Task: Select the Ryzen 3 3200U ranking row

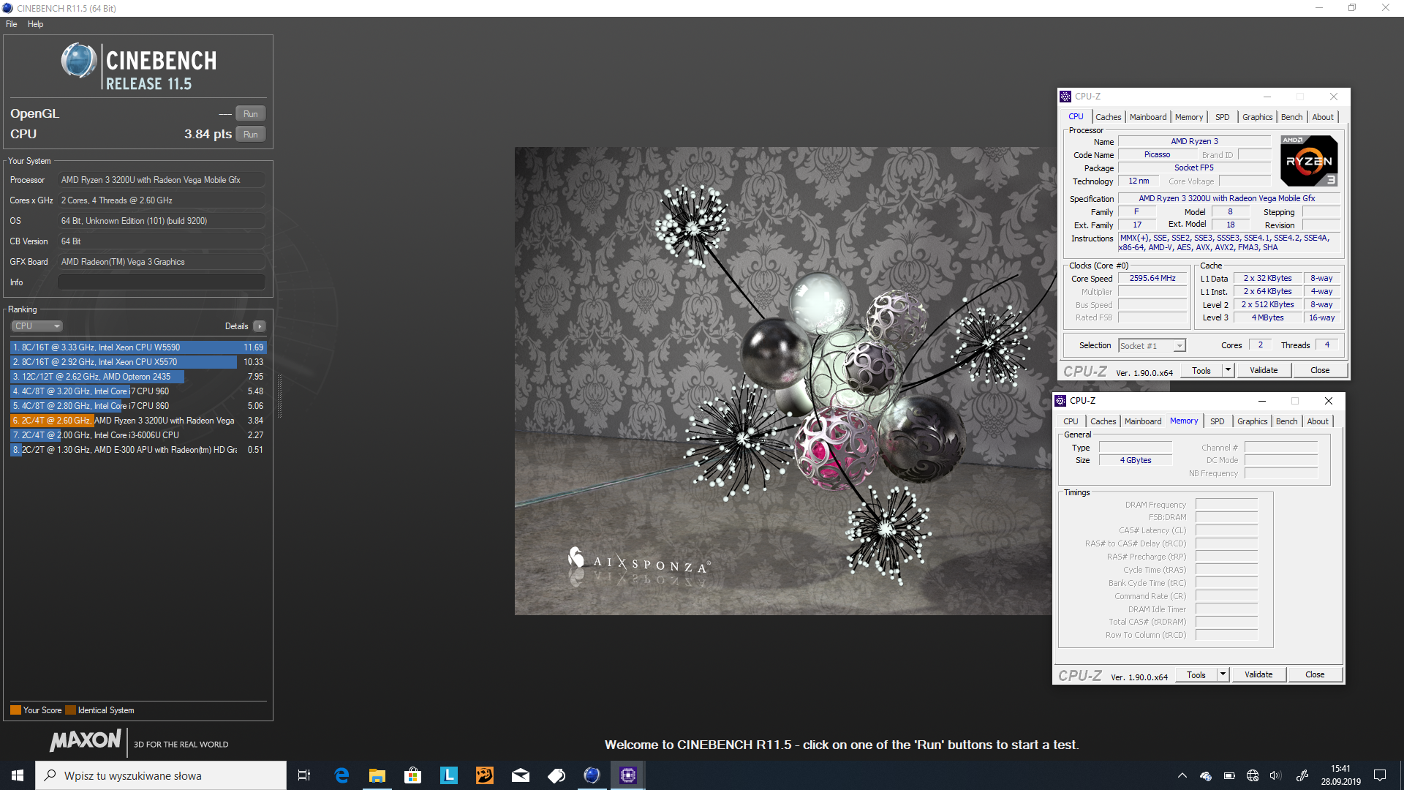Action: tap(138, 421)
